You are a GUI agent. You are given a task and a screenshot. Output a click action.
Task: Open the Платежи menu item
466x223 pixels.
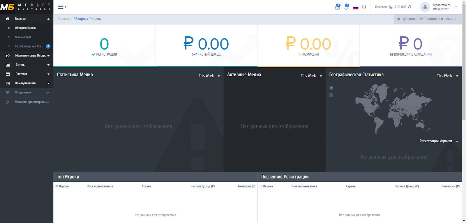pos(21,74)
